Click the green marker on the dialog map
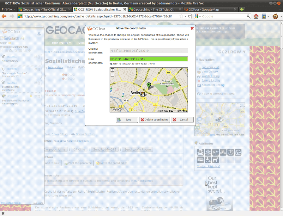The height and width of the screenshot is (216, 283). 149,86
